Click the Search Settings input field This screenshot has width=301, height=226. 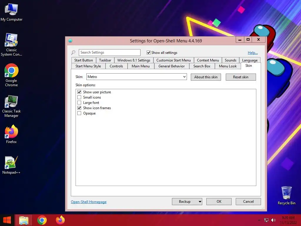pyautogui.click(x=109, y=52)
